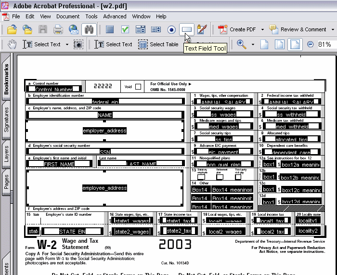Open the Advanced menu
Viewport: 337px width, 275px height.
pyautogui.click(x=115, y=16)
